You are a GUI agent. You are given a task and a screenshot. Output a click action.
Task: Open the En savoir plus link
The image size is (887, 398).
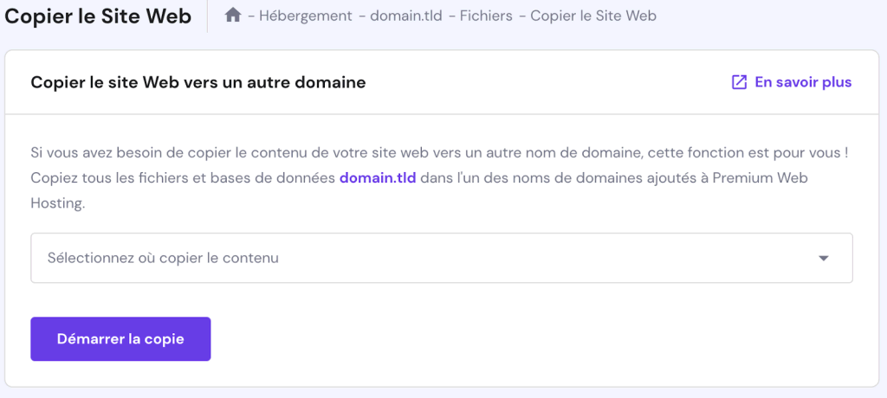coord(803,82)
